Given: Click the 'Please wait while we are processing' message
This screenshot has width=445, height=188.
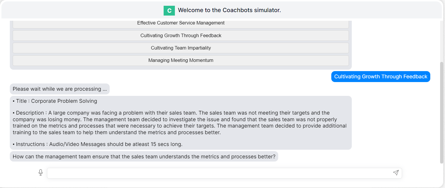Looking at the screenshot, I should (60, 89).
